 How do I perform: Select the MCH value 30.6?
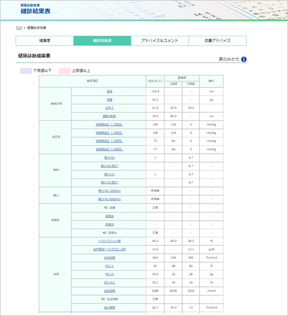(155, 274)
